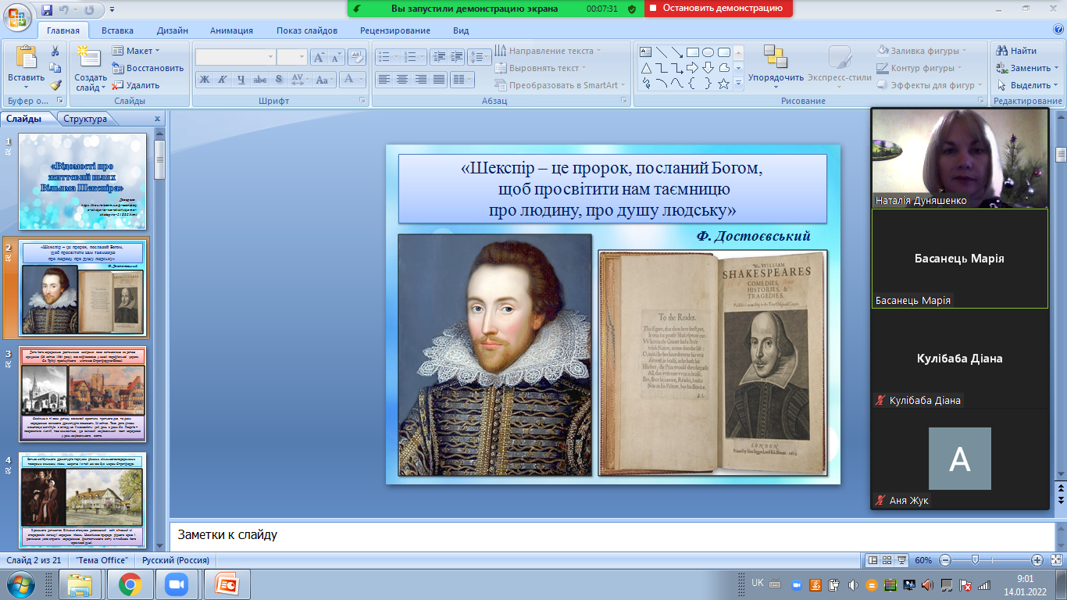Toggle Bold (Ж) formatting
The height and width of the screenshot is (600, 1067).
click(x=204, y=79)
